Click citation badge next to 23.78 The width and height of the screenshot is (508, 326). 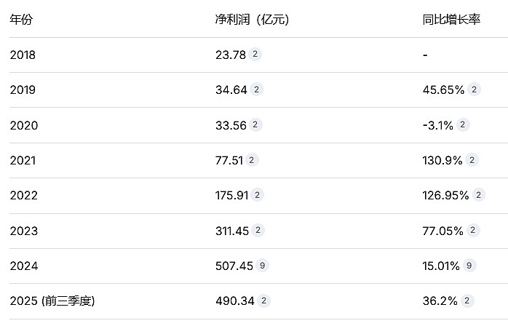[x=255, y=54]
